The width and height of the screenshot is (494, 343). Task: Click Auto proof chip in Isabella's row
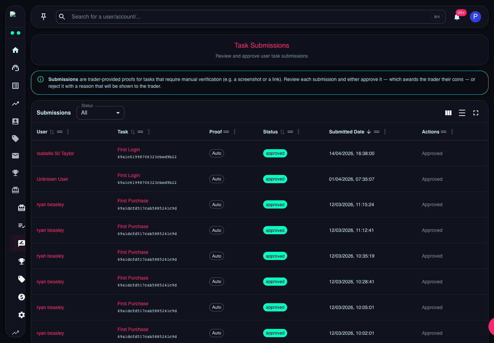pos(216,153)
